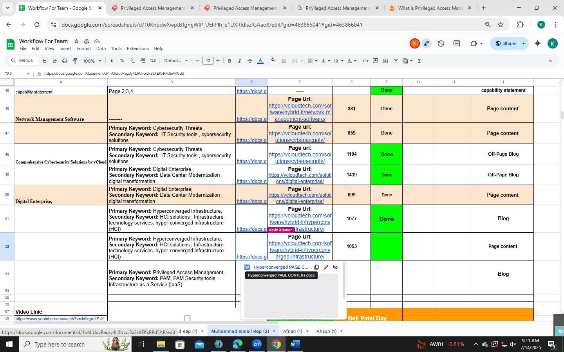Open the Gemini sparkle icon
This screenshot has height=352, width=564.
[538, 43]
